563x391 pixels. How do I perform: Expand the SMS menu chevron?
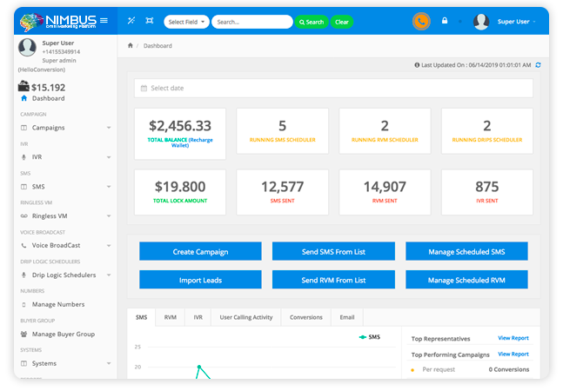(x=109, y=187)
